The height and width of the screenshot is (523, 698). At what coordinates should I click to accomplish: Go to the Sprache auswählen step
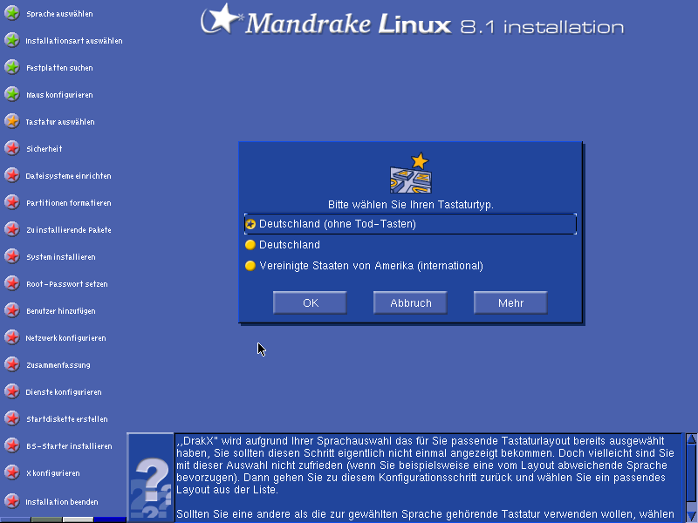tap(59, 14)
